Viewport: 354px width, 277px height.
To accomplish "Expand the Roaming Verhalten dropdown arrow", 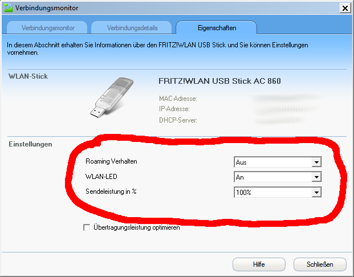I will (x=316, y=162).
